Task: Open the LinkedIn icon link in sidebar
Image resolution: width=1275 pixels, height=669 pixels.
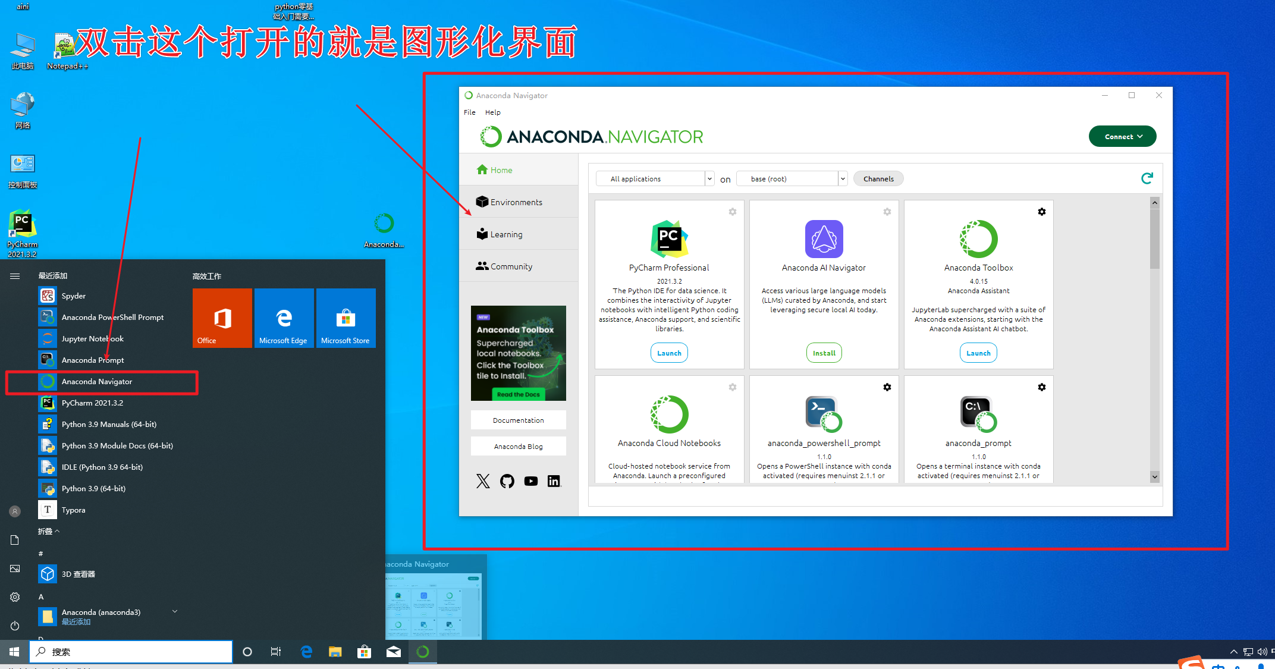Action: pyautogui.click(x=554, y=481)
